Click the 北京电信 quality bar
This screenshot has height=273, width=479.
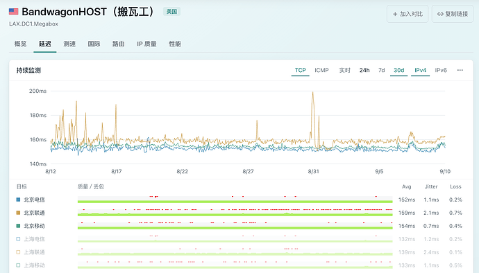click(x=235, y=200)
